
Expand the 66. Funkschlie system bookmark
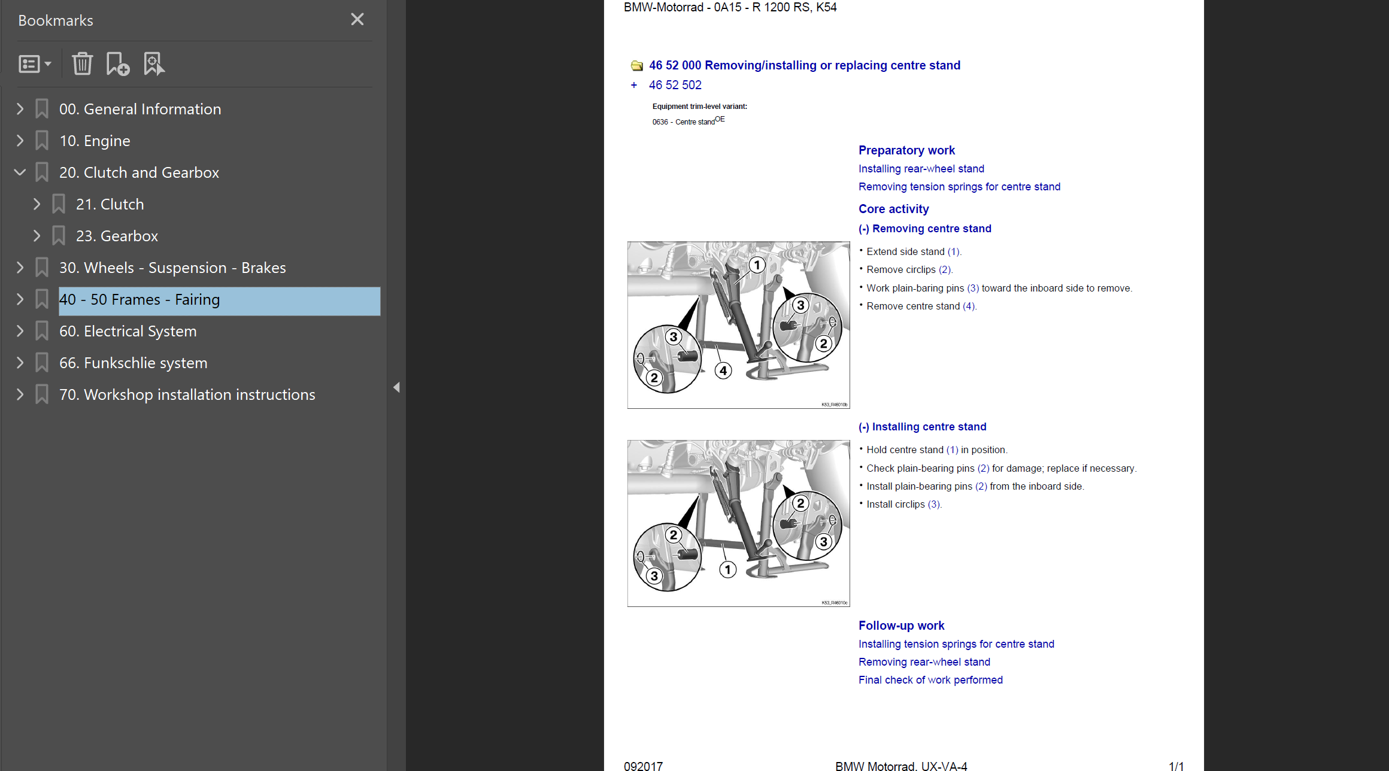pyautogui.click(x=20, y=363)
